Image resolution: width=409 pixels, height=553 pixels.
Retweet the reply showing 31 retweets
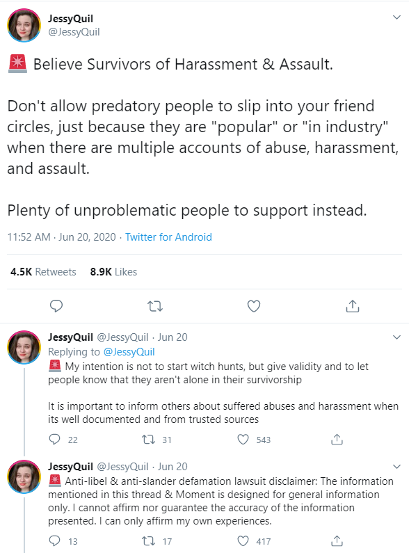click(148, 440)
